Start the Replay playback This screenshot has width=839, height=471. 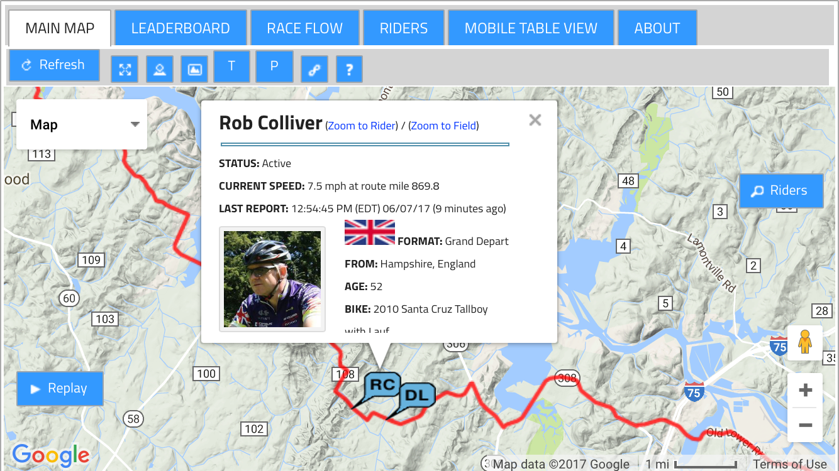tap(60, 388)
